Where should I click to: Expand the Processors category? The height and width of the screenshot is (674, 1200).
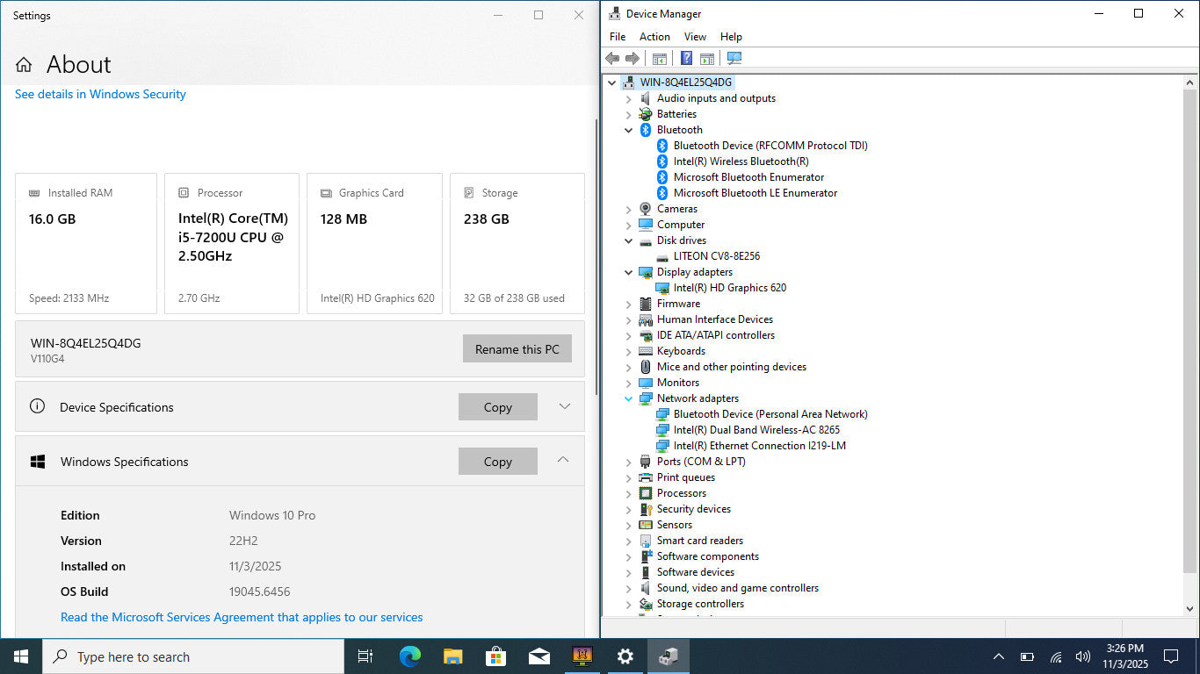tap(629, 493)
